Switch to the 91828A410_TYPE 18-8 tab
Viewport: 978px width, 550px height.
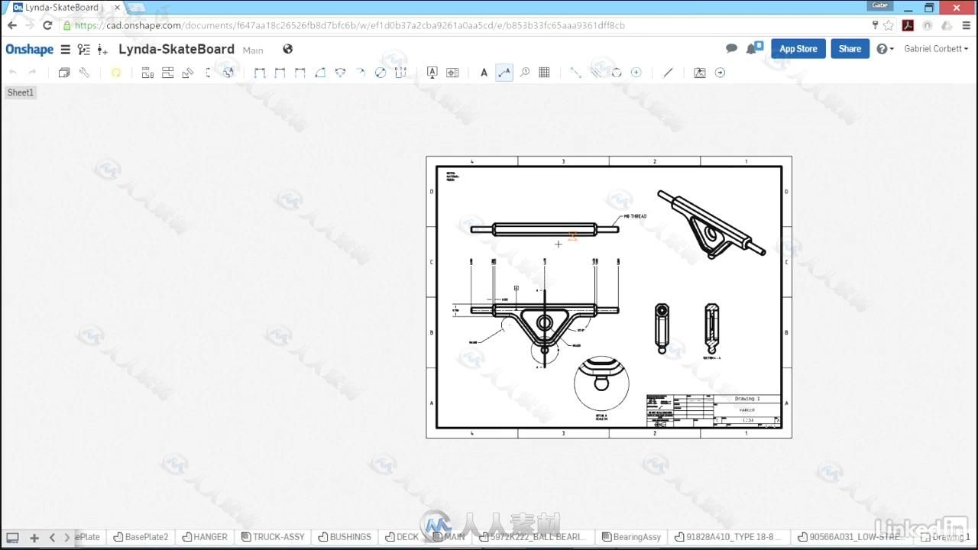pyautogui.click(x=728, y=537)
